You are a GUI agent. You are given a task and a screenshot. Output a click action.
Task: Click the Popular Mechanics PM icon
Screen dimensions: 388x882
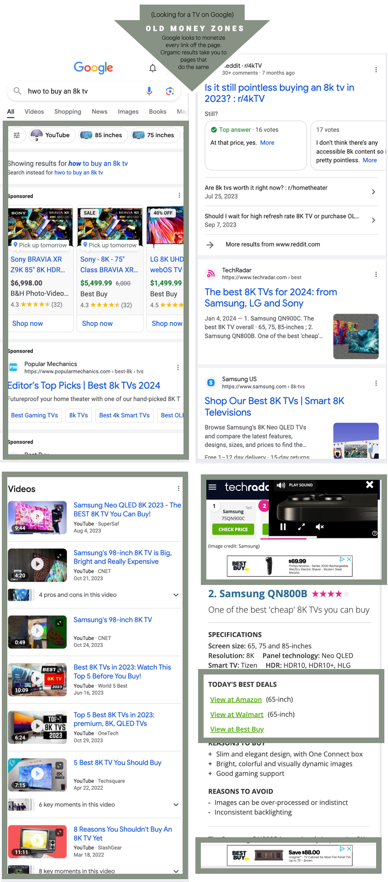[13, 367]
